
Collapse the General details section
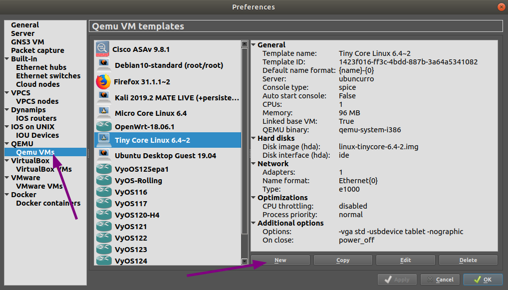tap(254, 45)
